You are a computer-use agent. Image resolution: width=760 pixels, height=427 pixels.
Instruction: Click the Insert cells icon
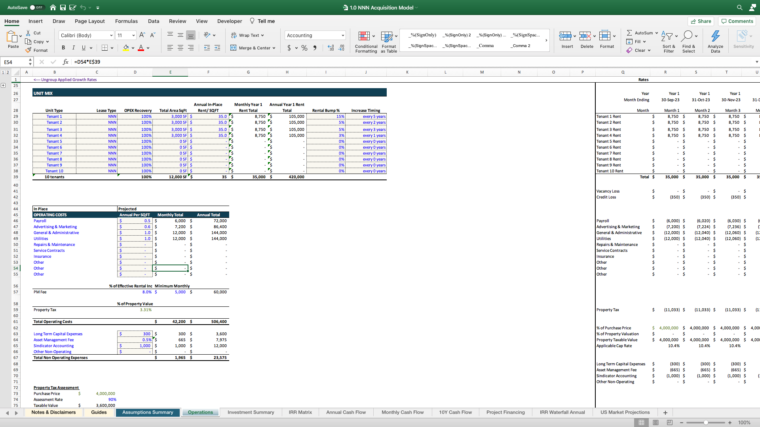[x=565, y=36]
